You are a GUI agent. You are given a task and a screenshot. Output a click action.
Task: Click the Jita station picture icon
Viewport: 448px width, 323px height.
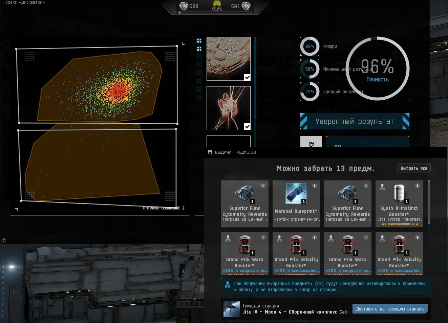[x=232, y=309]
